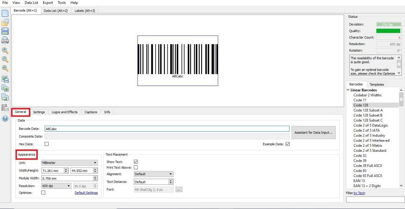The image size is (405, 209).
Task: Open the Alignment dropdown showing Default
Action: click(153, 174)
